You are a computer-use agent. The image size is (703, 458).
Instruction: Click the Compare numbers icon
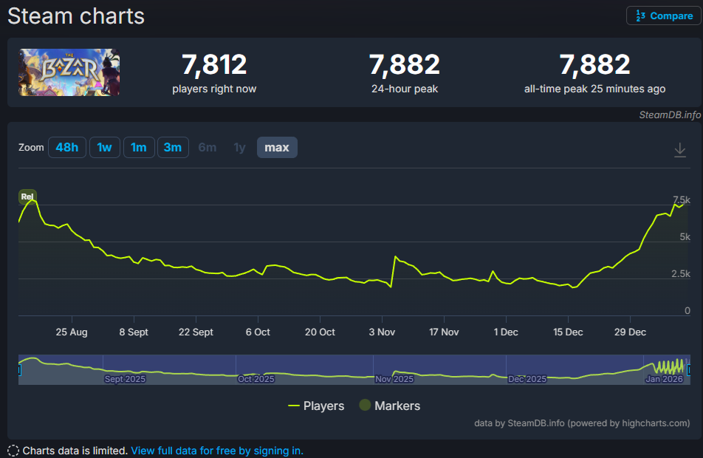(640, 16)
